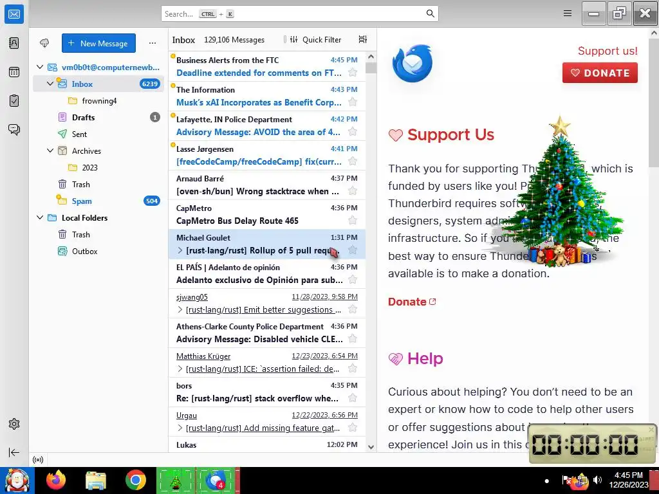The width and height of the screenshot is (659, 494).
Task: Toggle the Quick Filter bar
Action: pyautogui.click(x=315, y=39)
